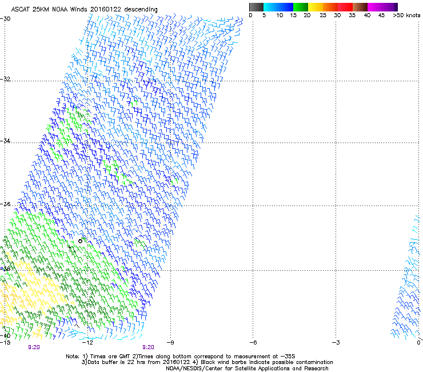
Task: Click the green 15–20 knots legend segment
Action: click(x=301, y=7)
